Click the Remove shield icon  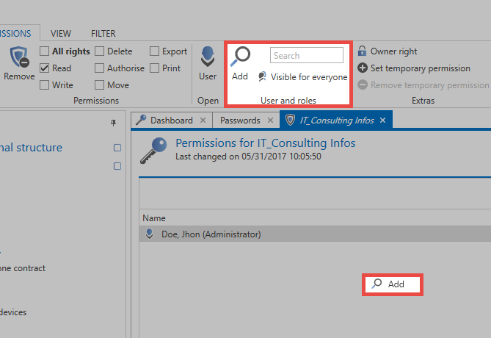pyautogui.click(x=19, y=57)
